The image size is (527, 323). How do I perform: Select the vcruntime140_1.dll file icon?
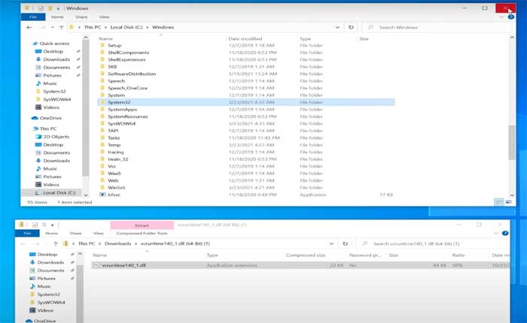(96, 265)
